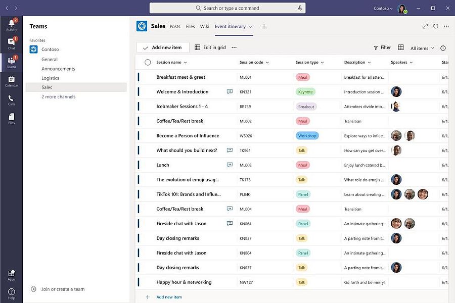455x303 pixels.
Task: Click the Filter button
Action: tap(382, 47)
